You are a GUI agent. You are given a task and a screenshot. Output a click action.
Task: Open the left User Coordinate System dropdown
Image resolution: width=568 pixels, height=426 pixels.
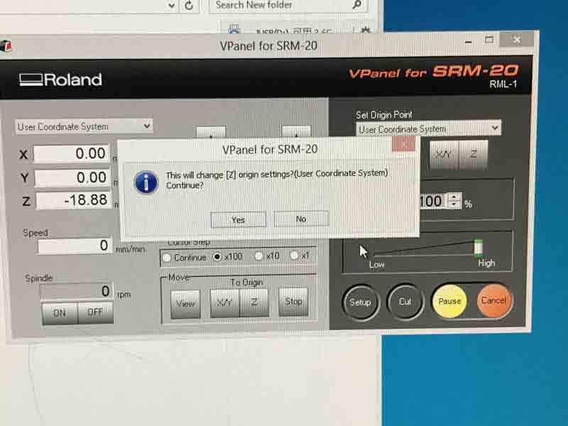(x=84, y=126)
